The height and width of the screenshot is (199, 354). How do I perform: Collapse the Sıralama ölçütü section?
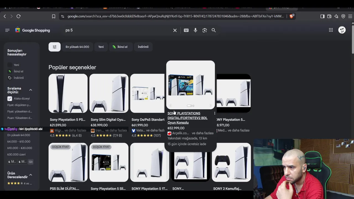31,90
